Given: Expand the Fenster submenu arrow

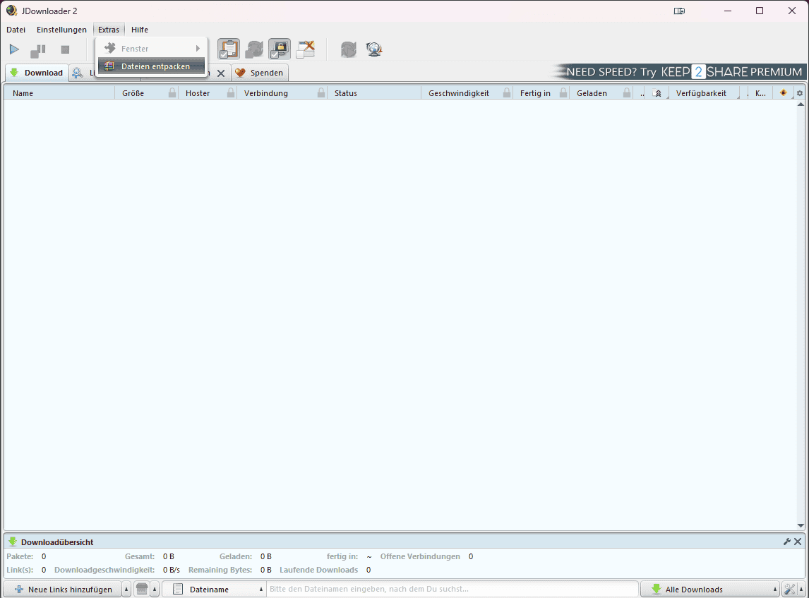Looking at the screenshot, I should (198, 49).
